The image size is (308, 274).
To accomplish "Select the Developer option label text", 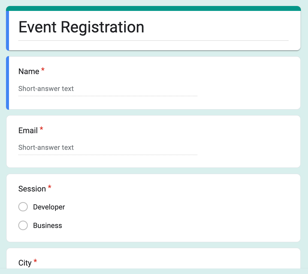I will click(x=49, y=207).
